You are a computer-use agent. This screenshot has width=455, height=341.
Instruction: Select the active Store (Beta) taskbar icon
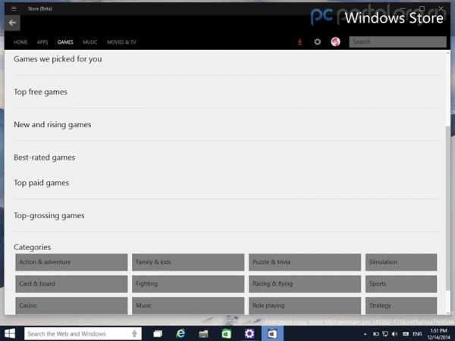[x=272, y=333]
